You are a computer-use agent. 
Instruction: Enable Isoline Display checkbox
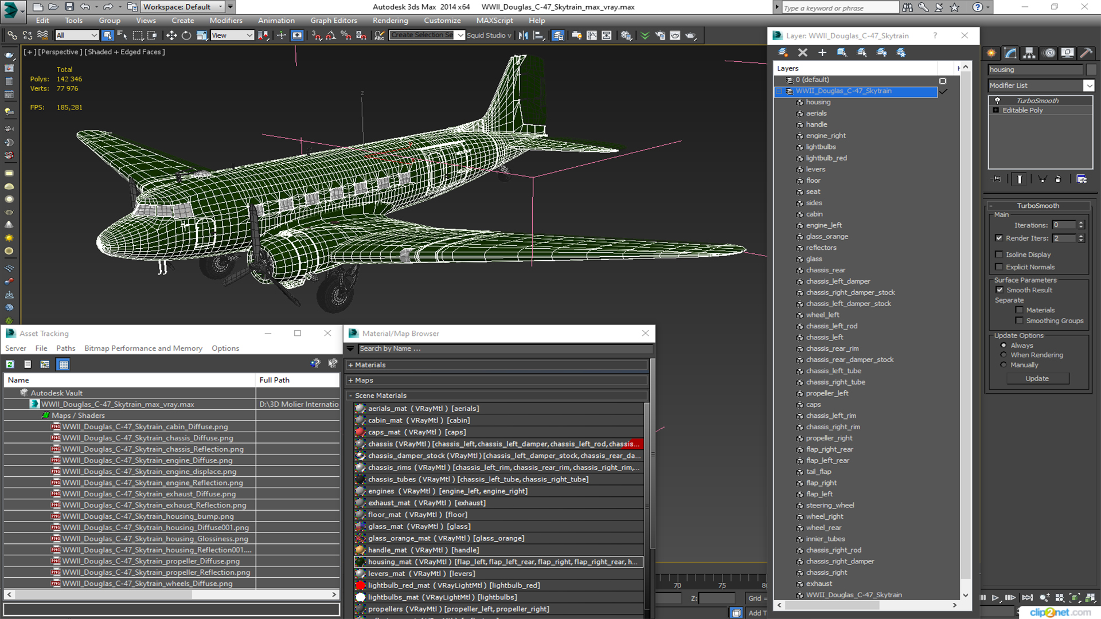[999, 254]
